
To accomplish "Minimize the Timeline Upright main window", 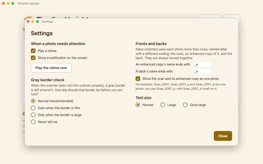I will point(8,3).
